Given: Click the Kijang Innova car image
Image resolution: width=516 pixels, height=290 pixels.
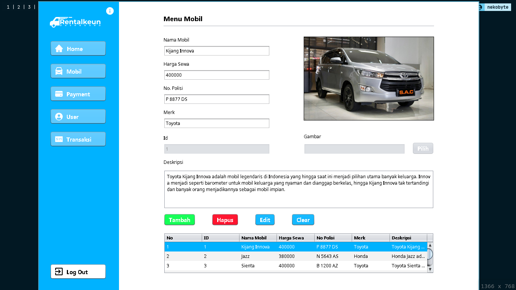Looking at the screenshot, I should 369,79.
